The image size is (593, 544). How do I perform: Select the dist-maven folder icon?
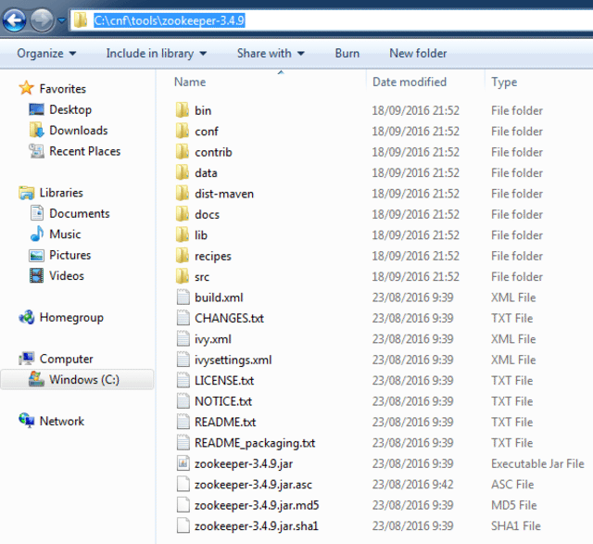183,194
